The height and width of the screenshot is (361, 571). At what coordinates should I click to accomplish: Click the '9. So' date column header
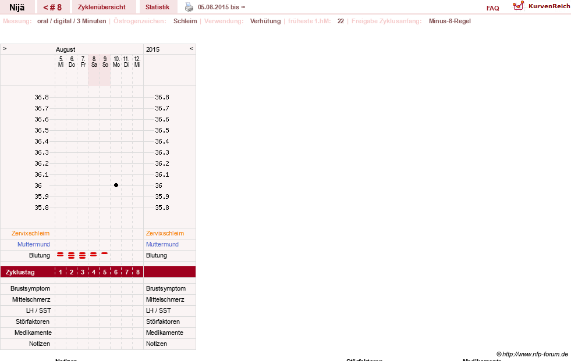click(x=105, y=62)
